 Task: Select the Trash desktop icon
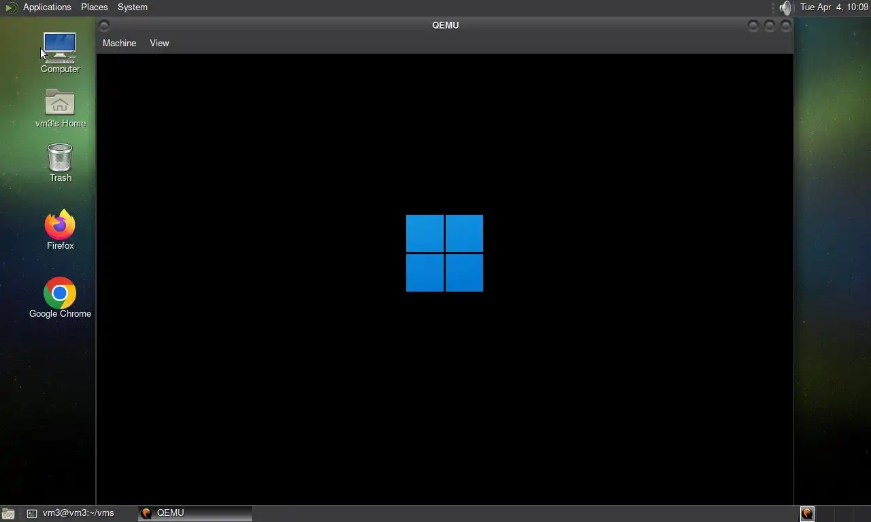60,162
